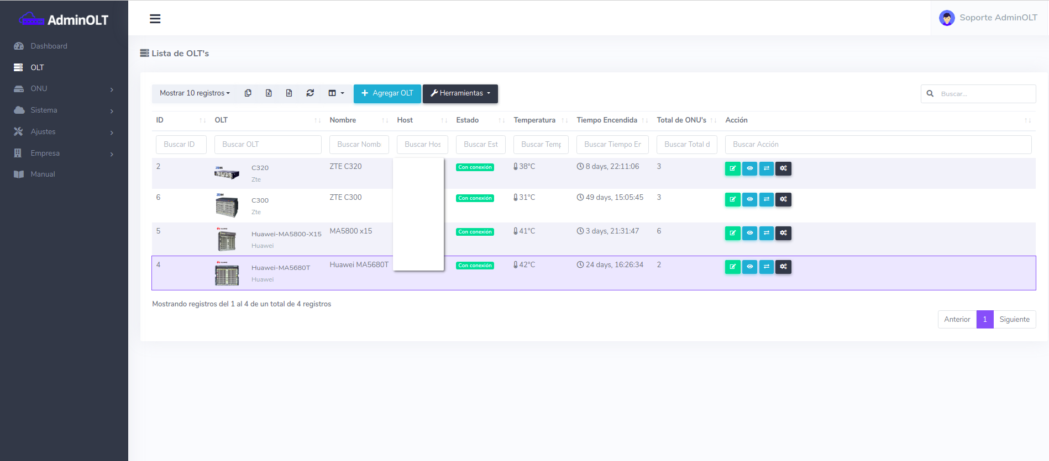Open gear settings for Huawei-MA5680T row
Viewport: 1049px width, 461px height.
[783, 267]
